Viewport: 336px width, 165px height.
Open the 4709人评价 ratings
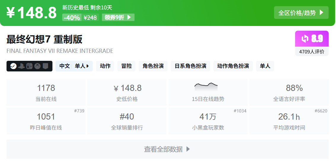(312, 52)
